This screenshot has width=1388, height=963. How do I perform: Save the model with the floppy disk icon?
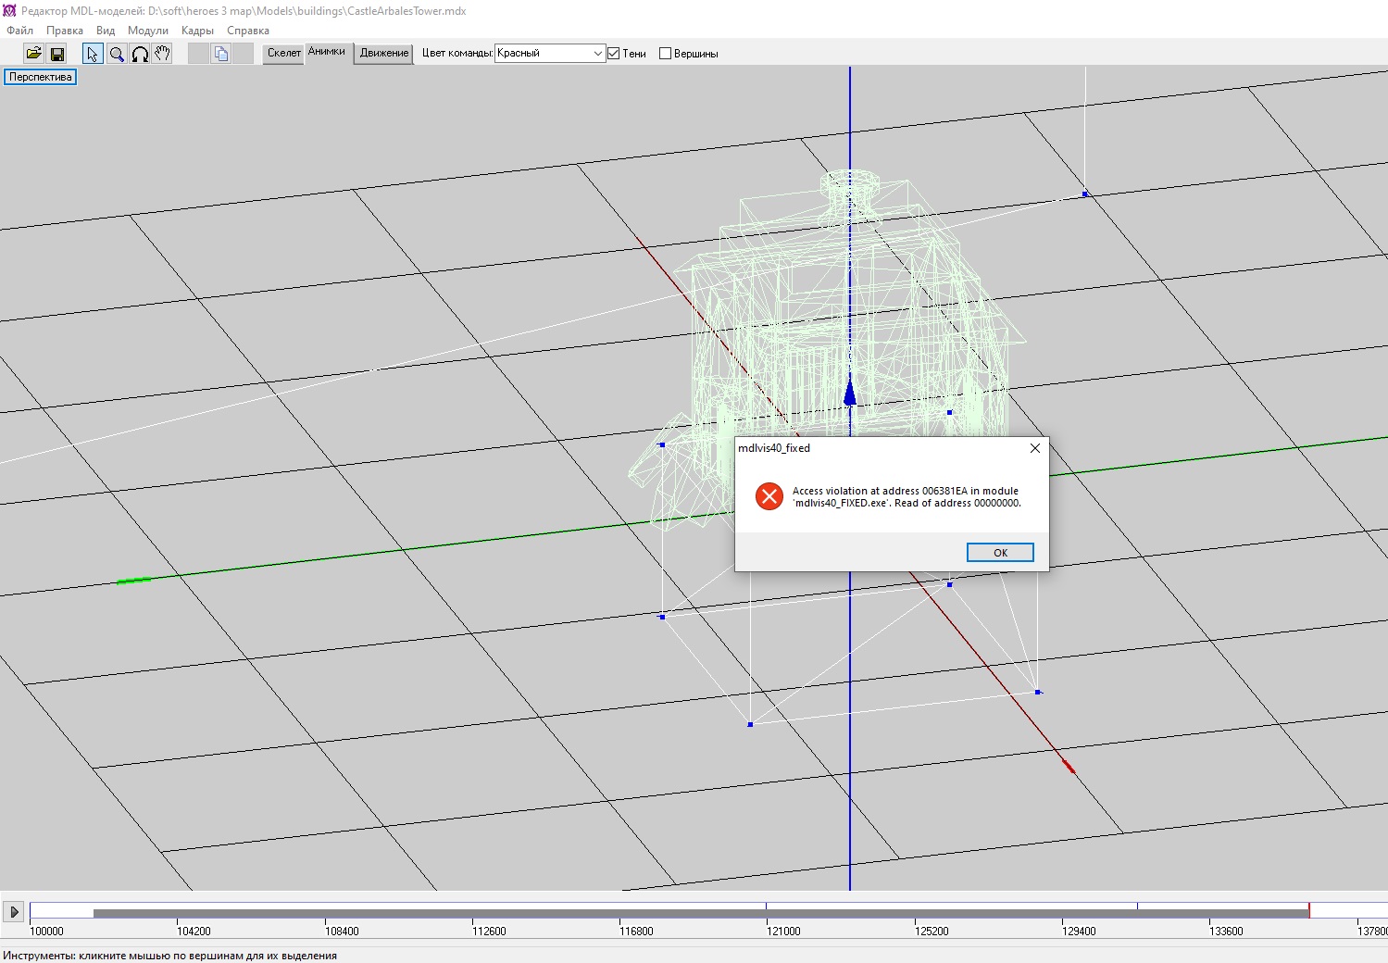[x=56, y=54]
